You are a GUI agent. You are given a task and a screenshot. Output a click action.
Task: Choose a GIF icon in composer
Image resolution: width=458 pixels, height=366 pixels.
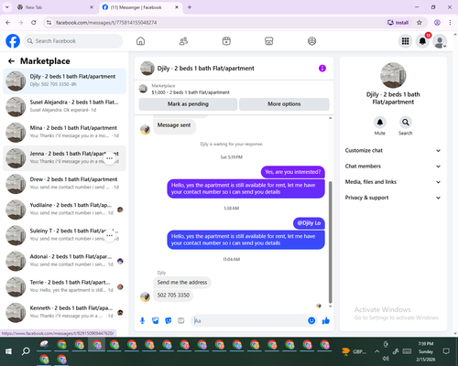(x=181, y=320)
